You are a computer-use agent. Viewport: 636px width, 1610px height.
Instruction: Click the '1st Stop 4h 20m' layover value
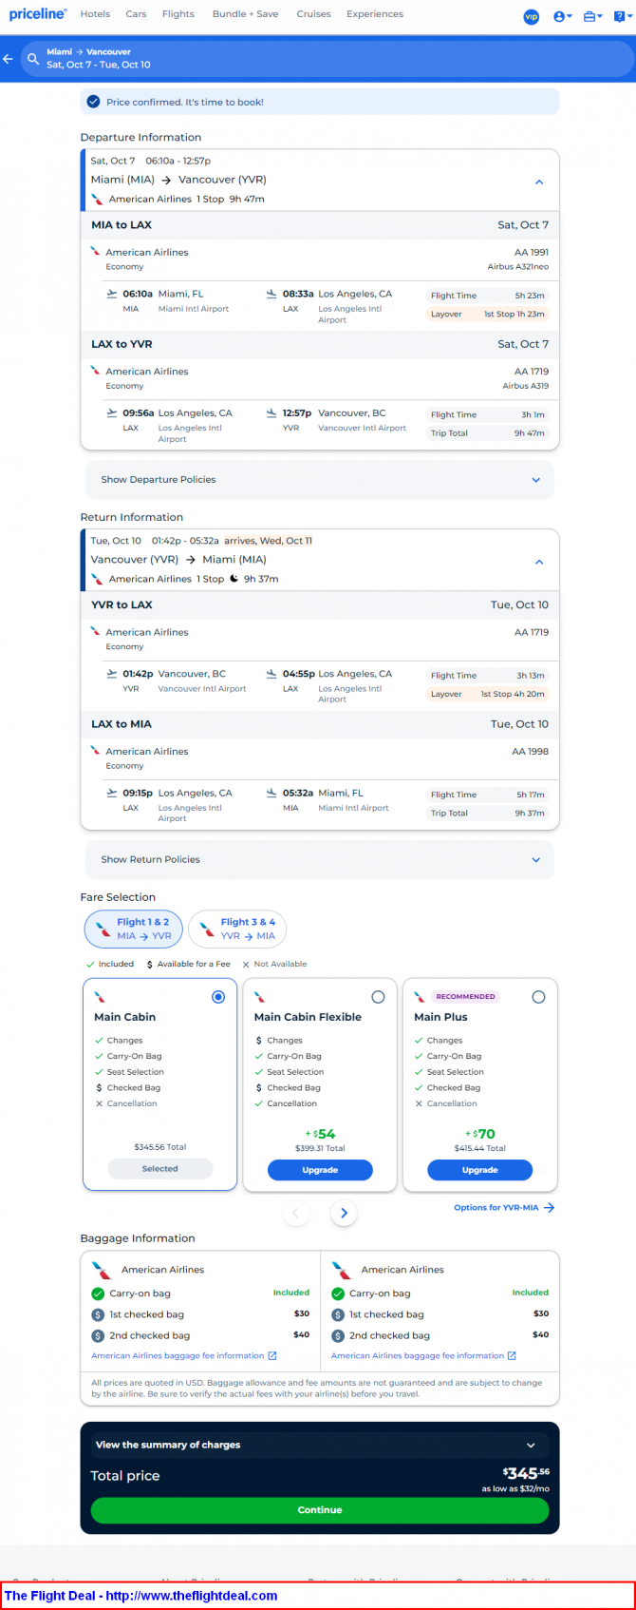point(513,695)
